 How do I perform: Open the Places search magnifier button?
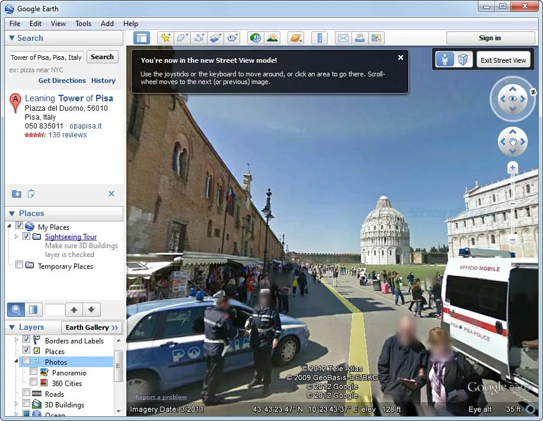pyautogui.click(x=16, y=309)
